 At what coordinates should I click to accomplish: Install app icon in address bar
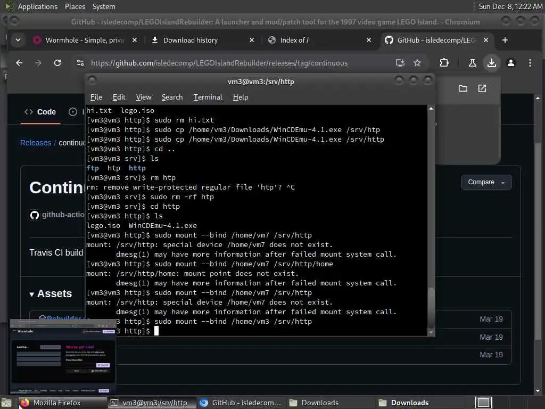click(400, 63)
